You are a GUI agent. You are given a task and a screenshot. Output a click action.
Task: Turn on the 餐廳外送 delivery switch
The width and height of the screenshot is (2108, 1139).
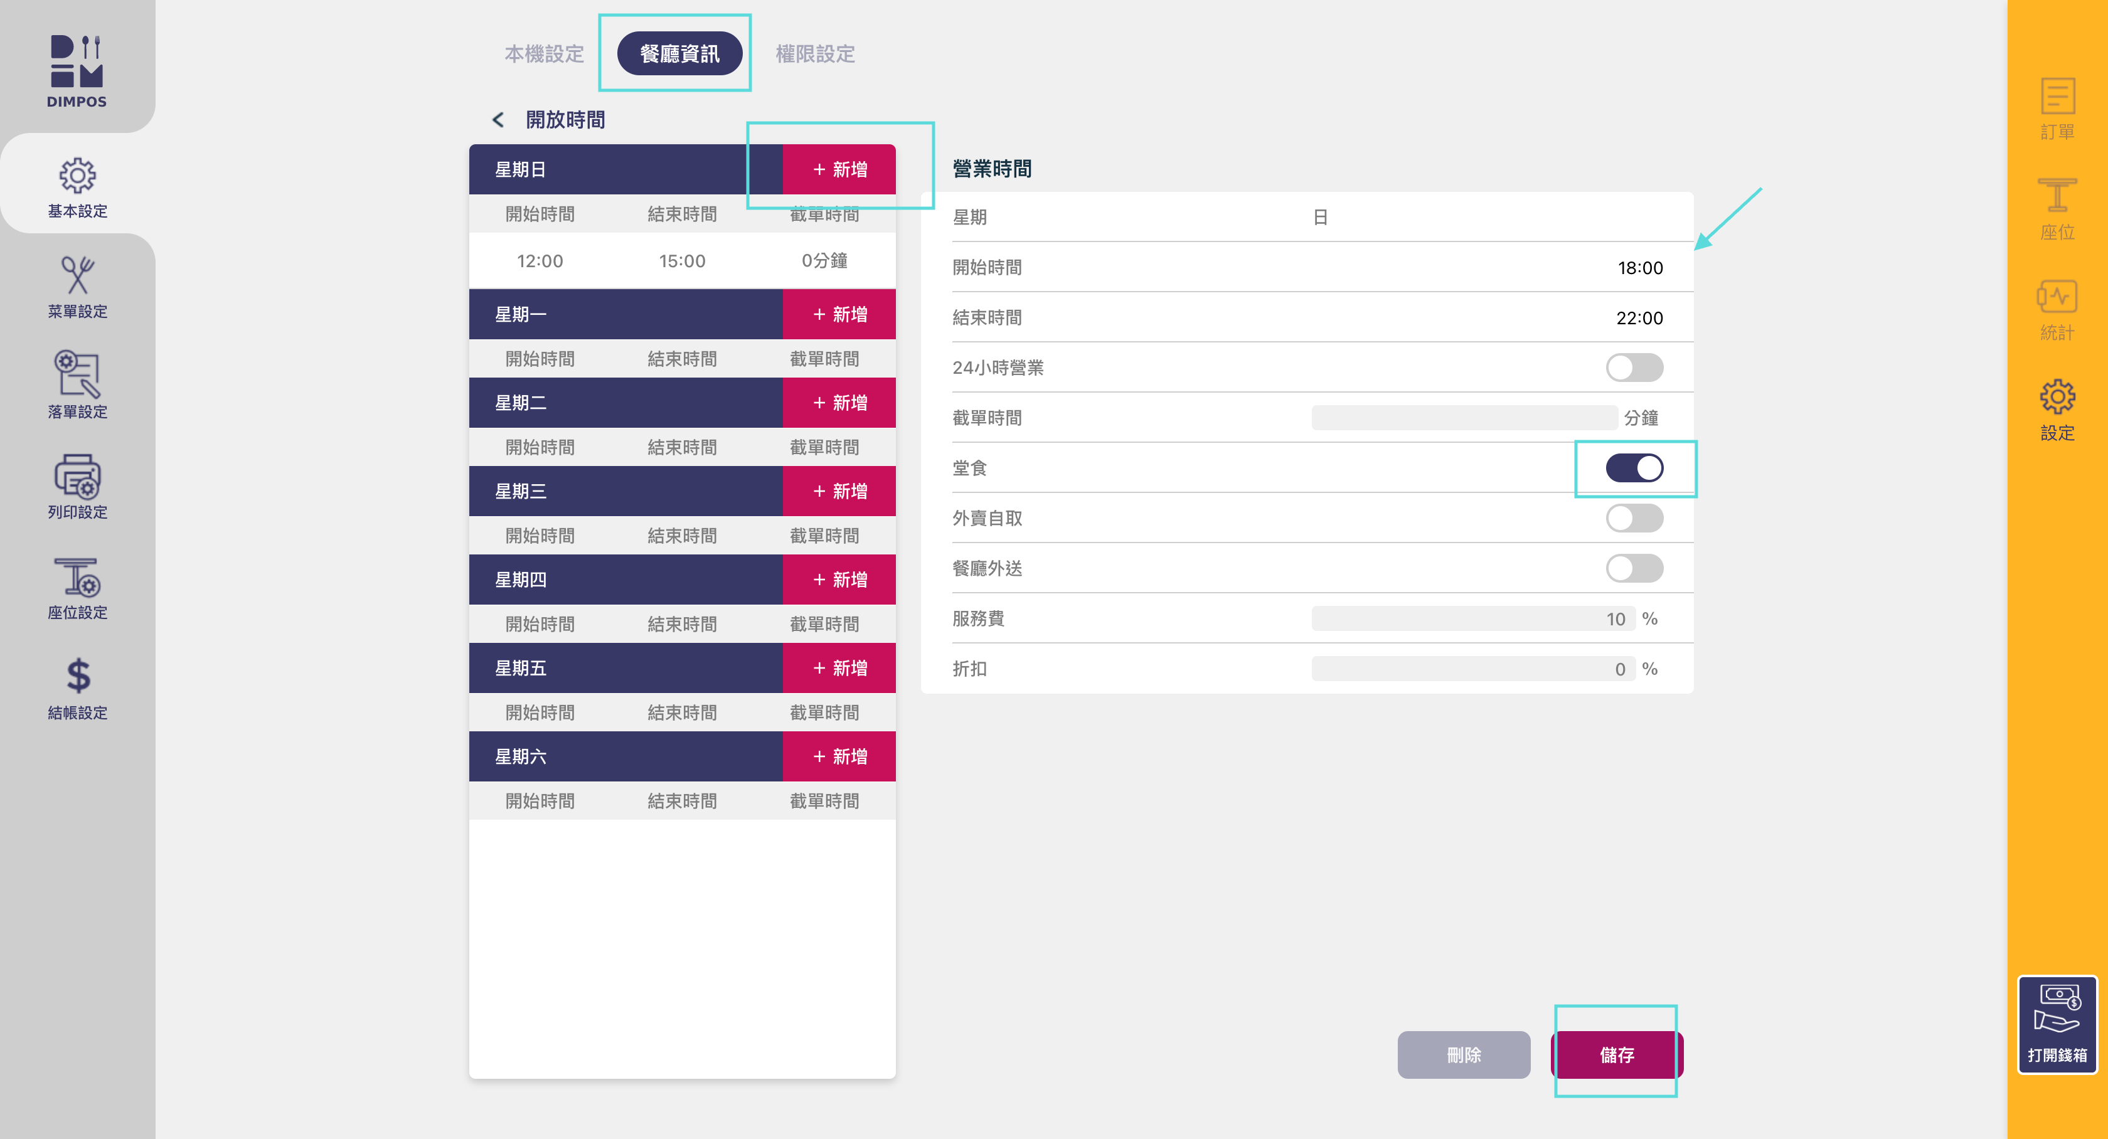(1633, 568)
